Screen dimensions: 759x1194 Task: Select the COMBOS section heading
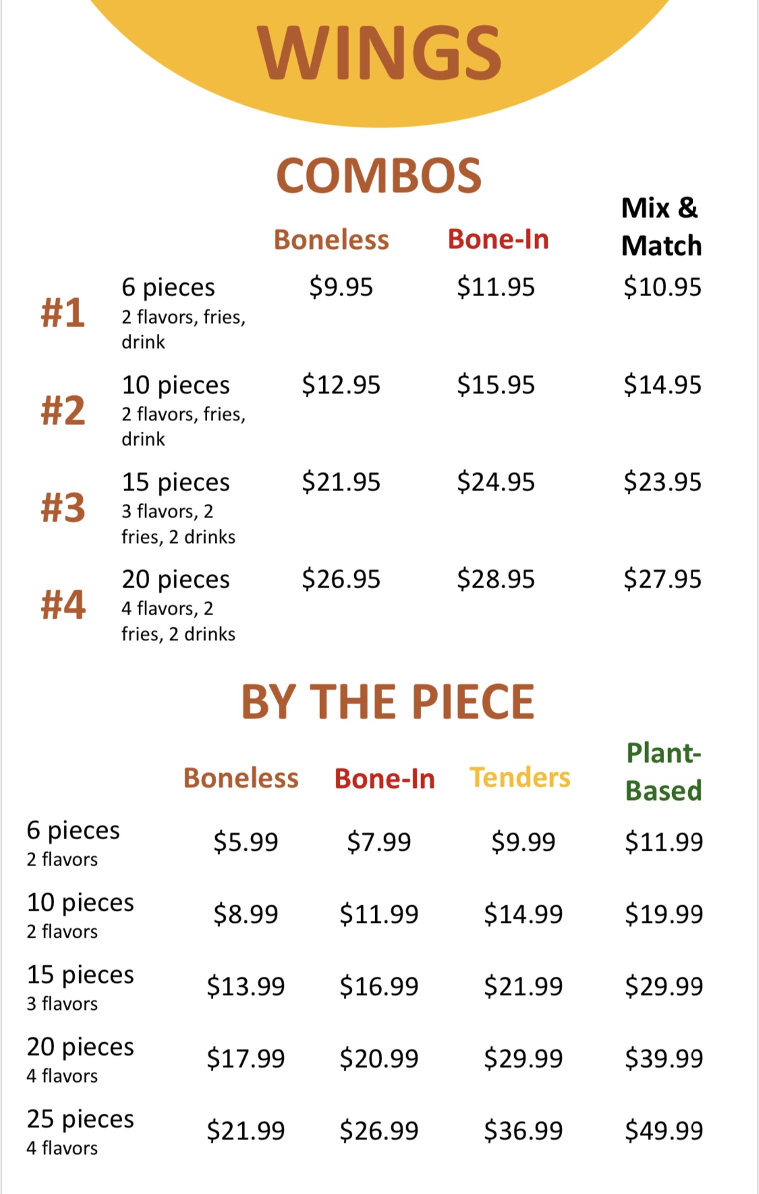tap(378, 176)
